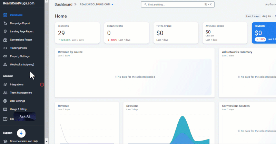Image resolution: width=276 pixels, height=144 pixels.
Task: Click the Account section heading
Action: [x=8, y=76]
